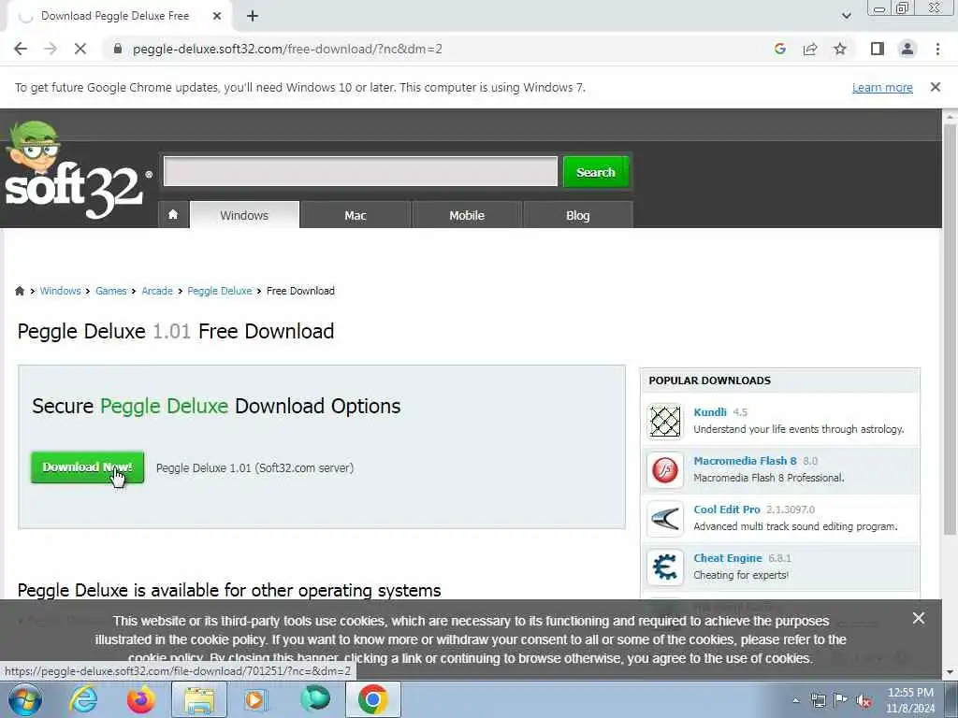This screenshot has width=958, height=718.
Task: Close the Download Peggle Deluxe Free tab
Action: 217,17
